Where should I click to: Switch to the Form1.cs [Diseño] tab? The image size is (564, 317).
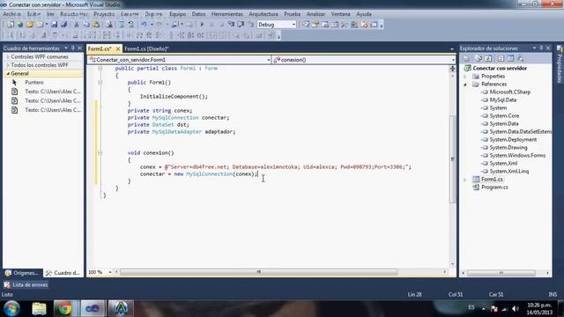click(x=146, y=48)
